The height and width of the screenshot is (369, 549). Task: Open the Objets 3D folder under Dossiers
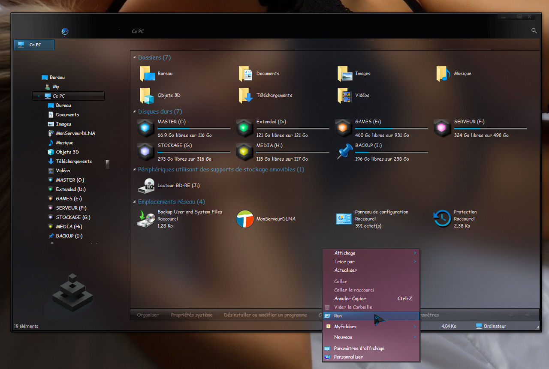click(x=147, y=96)
